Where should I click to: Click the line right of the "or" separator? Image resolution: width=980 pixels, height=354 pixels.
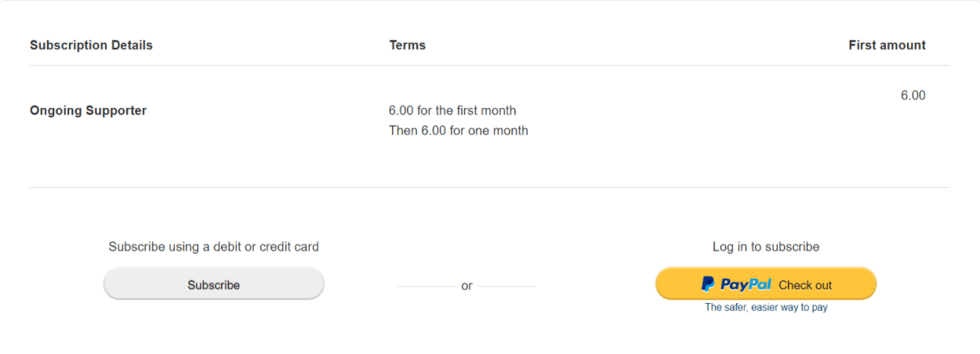coord(506,287)
